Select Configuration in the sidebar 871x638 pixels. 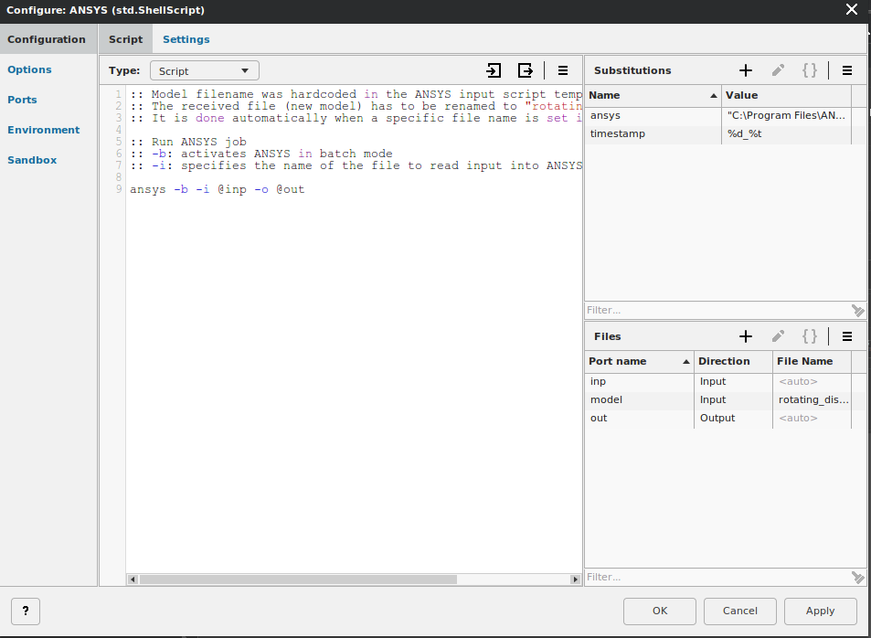(x=47, y=39)
